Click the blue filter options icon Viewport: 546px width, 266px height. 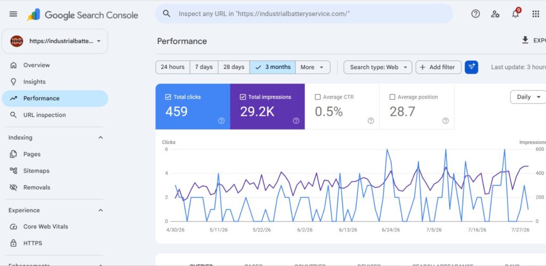coord(471,67)
